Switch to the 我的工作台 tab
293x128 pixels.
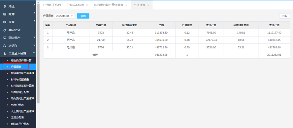(x=52, y=5)
